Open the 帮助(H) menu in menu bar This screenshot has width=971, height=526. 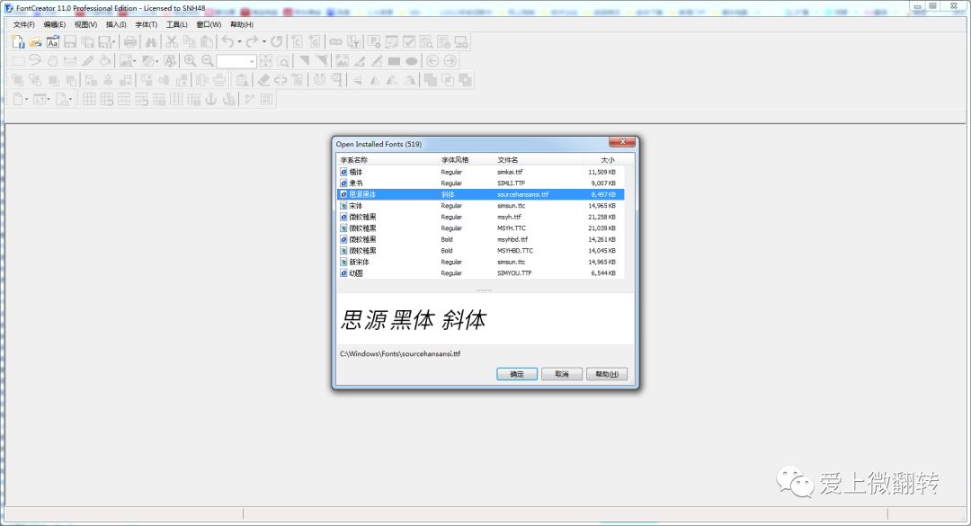tap(242, 25)
